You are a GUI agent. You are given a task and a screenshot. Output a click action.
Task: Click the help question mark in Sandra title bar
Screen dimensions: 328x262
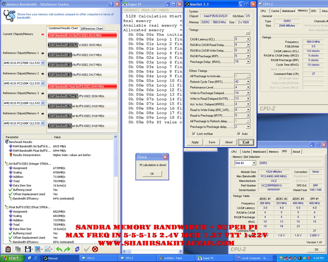click(111, 4)
